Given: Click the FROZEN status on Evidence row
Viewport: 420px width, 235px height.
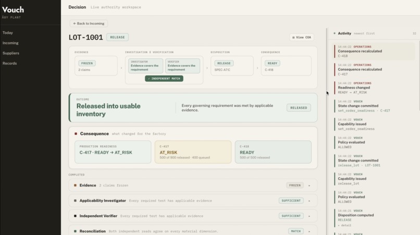Looking at the screenshot, I should [x=294, y=185].
